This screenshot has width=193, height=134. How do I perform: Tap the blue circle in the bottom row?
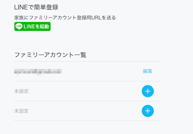tap(148, 111)
